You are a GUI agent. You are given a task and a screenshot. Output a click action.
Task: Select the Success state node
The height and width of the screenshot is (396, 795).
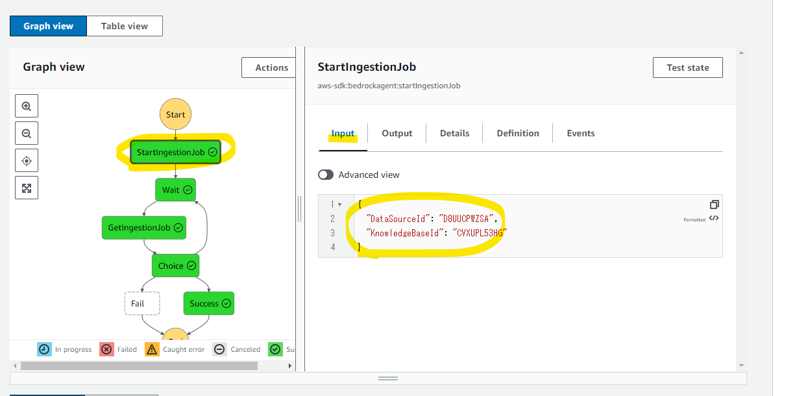point(209,303)
